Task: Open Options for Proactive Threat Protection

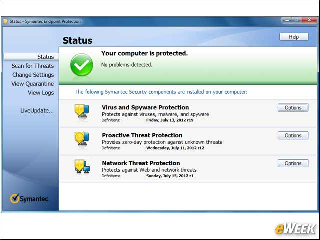Action: pyautogui.click(x=293, y=135)
